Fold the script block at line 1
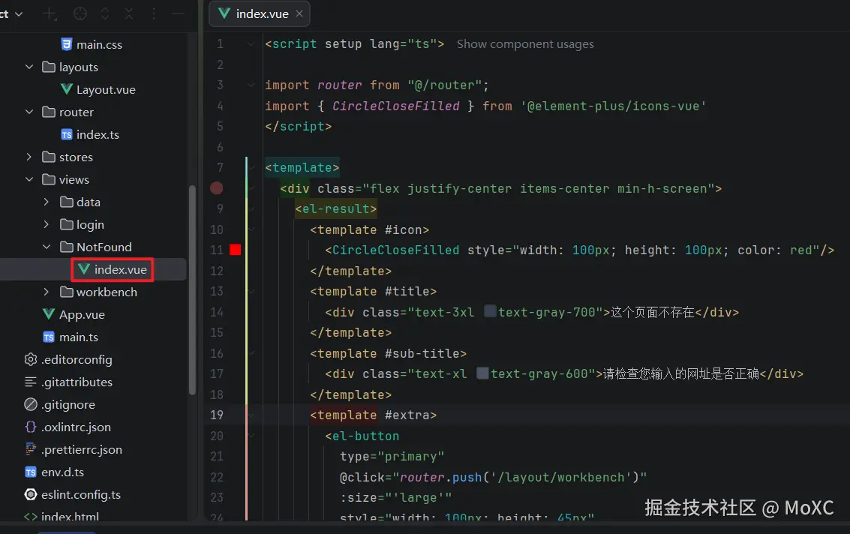 click(251, 44)
